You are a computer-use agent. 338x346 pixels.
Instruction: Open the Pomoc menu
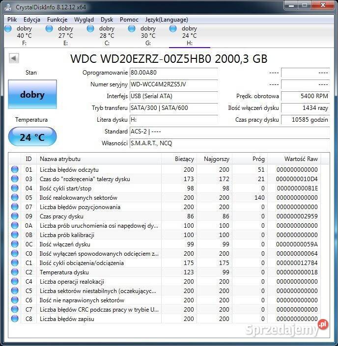pos(129,20)
